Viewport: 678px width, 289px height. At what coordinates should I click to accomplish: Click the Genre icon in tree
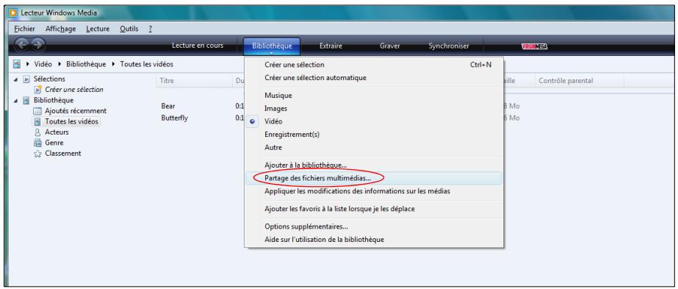(37, 143)
